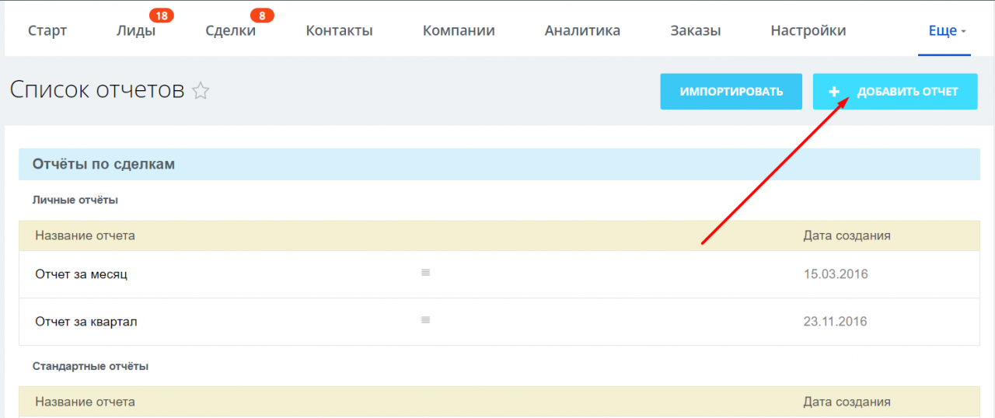This screenshot has width=995, height=418.
Task: Open Настройки in the top navigation
Action: point(808,31)
